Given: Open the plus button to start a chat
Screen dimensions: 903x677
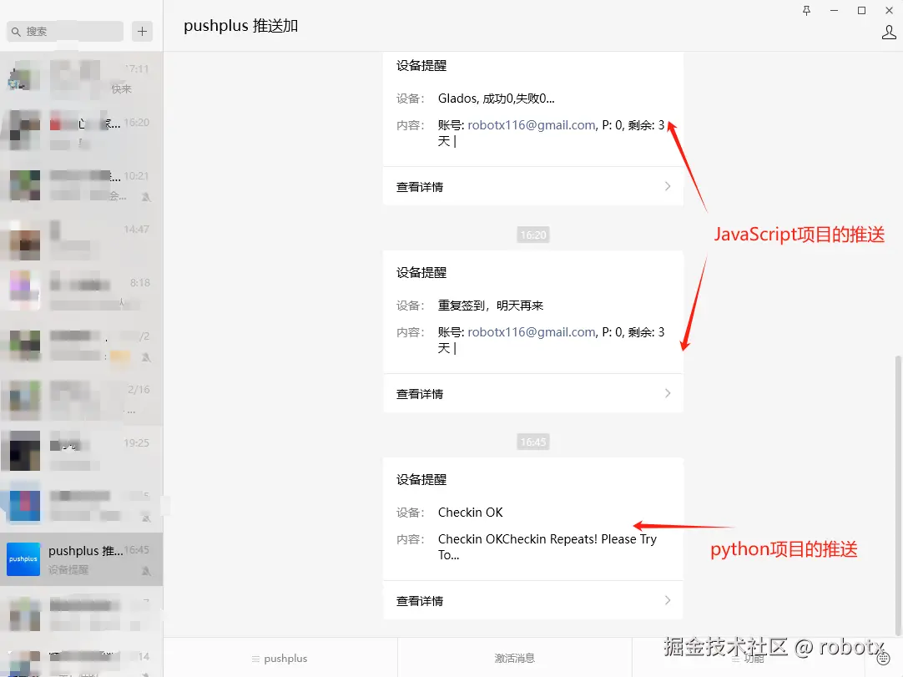Looking at the screenshot, I should click(142, 31).
